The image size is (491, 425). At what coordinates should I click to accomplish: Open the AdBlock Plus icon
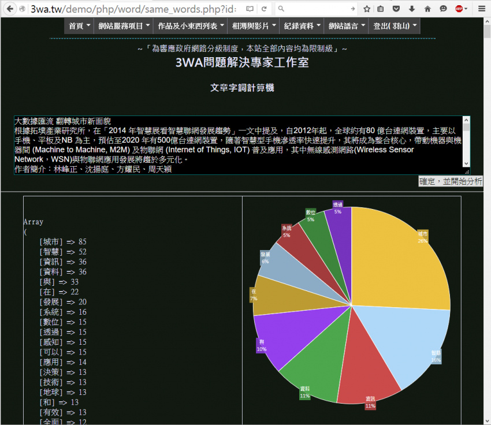pyautogui.click(x=458, y=9)
